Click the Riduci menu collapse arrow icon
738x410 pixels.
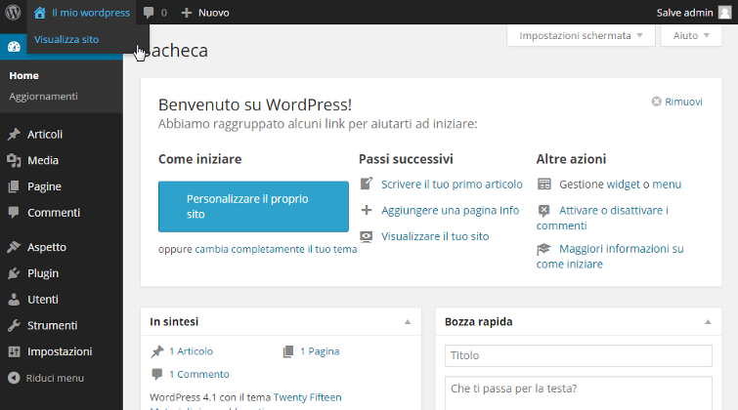tap(14, 378)
